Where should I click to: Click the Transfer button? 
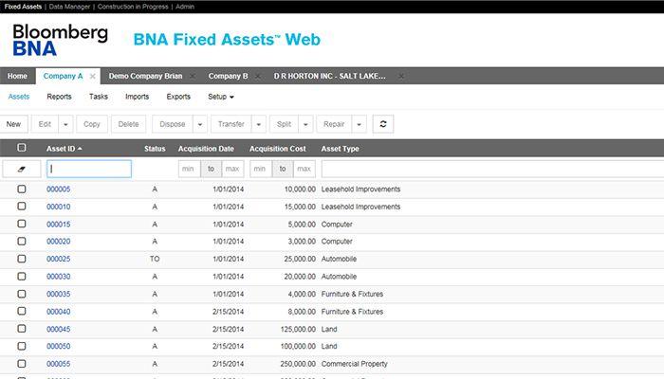pyautogui.click(x=231, y=124)
